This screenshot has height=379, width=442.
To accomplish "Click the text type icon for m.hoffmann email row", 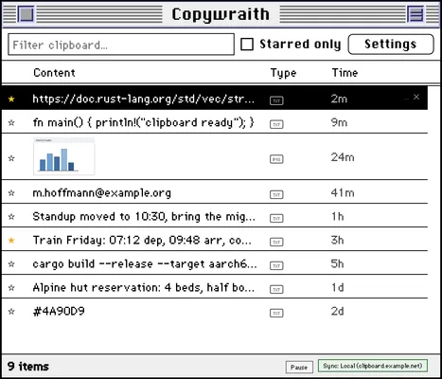I will click(276, 194).
